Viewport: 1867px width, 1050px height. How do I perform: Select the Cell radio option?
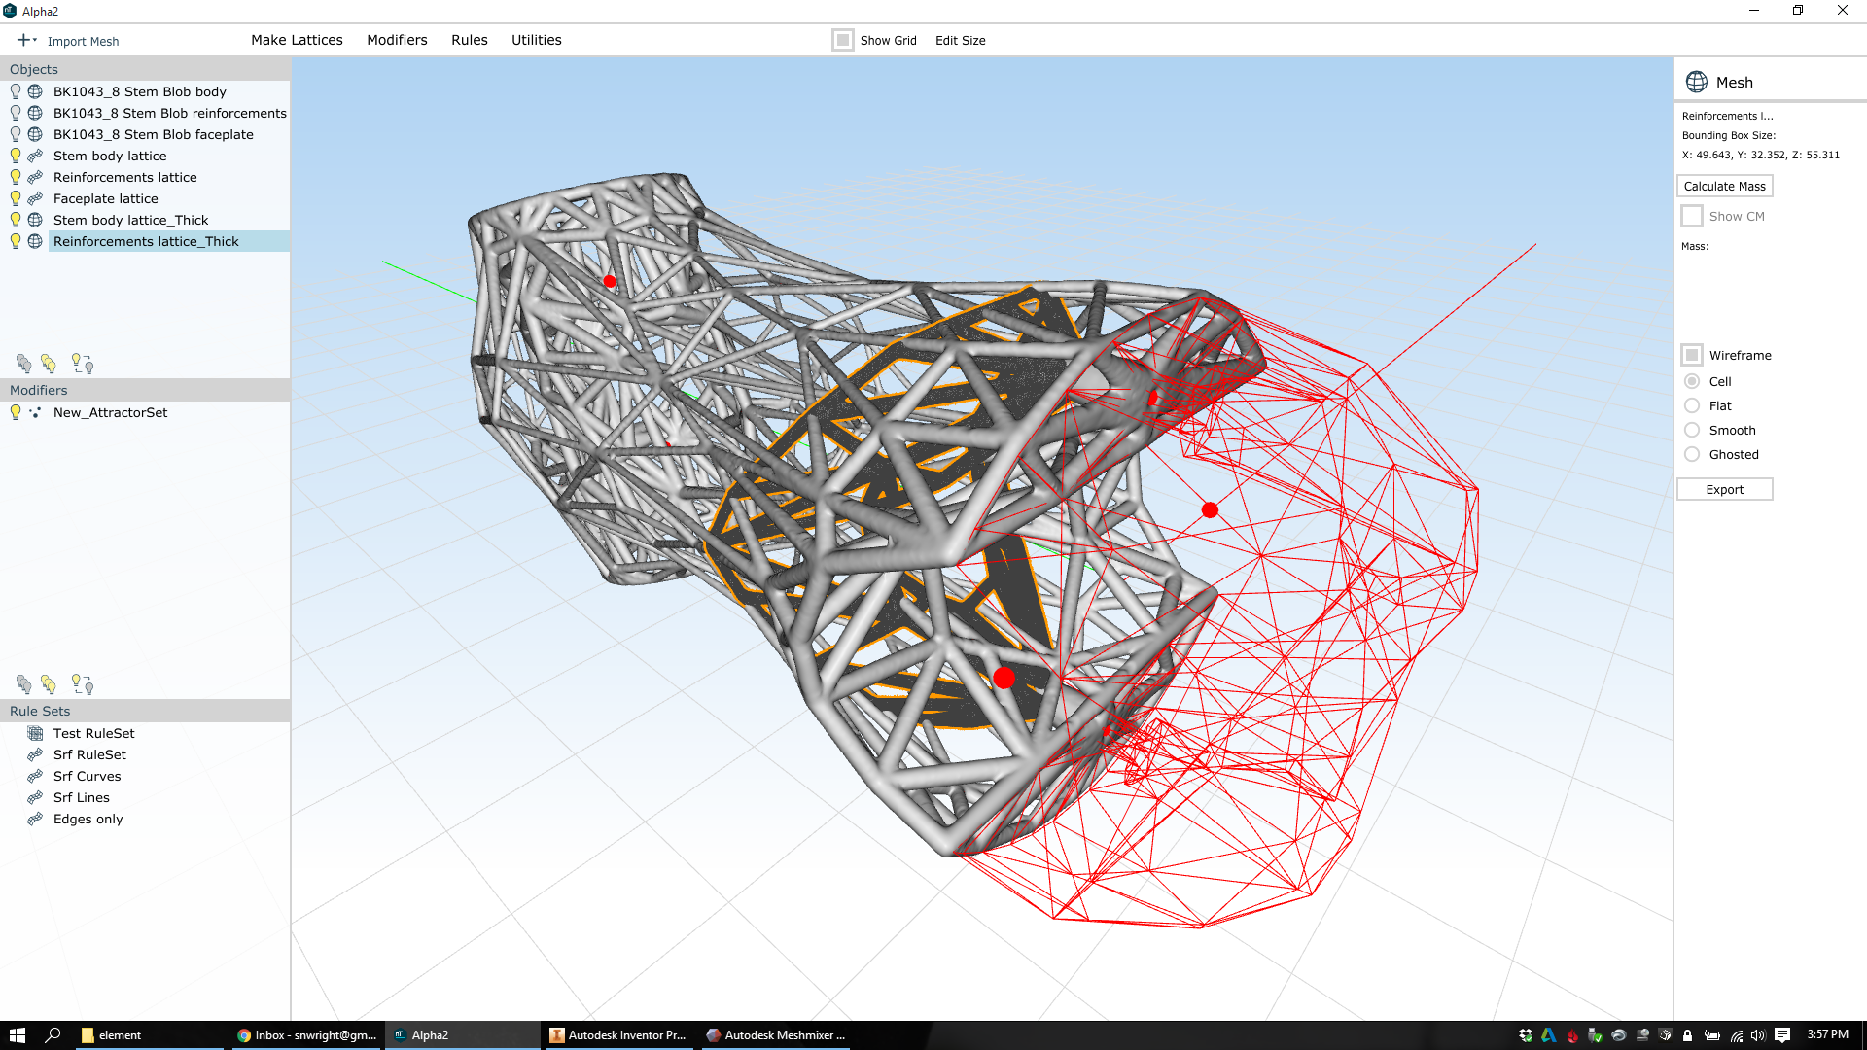click(1692, 381)
